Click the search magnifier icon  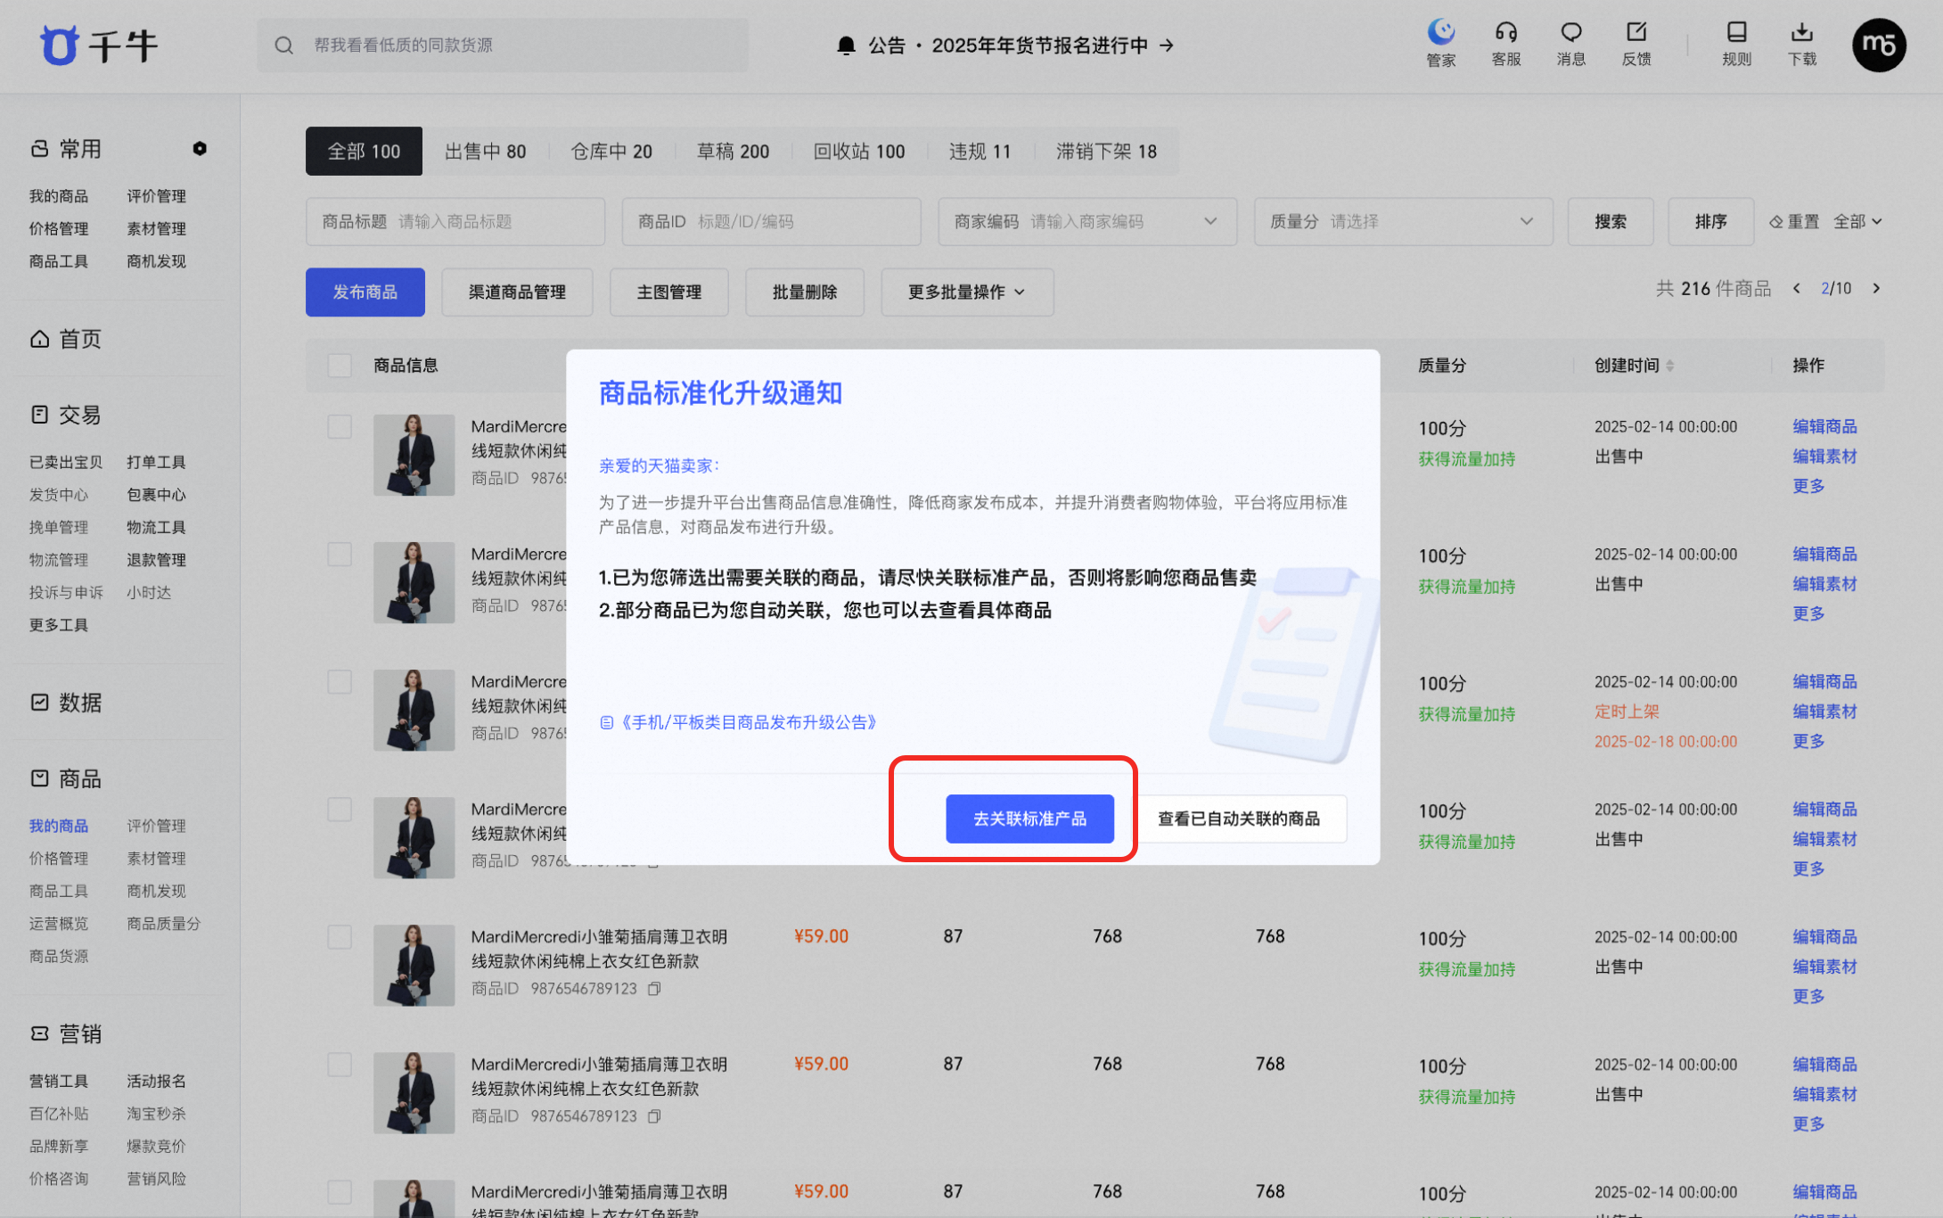[x=283, y=45]
